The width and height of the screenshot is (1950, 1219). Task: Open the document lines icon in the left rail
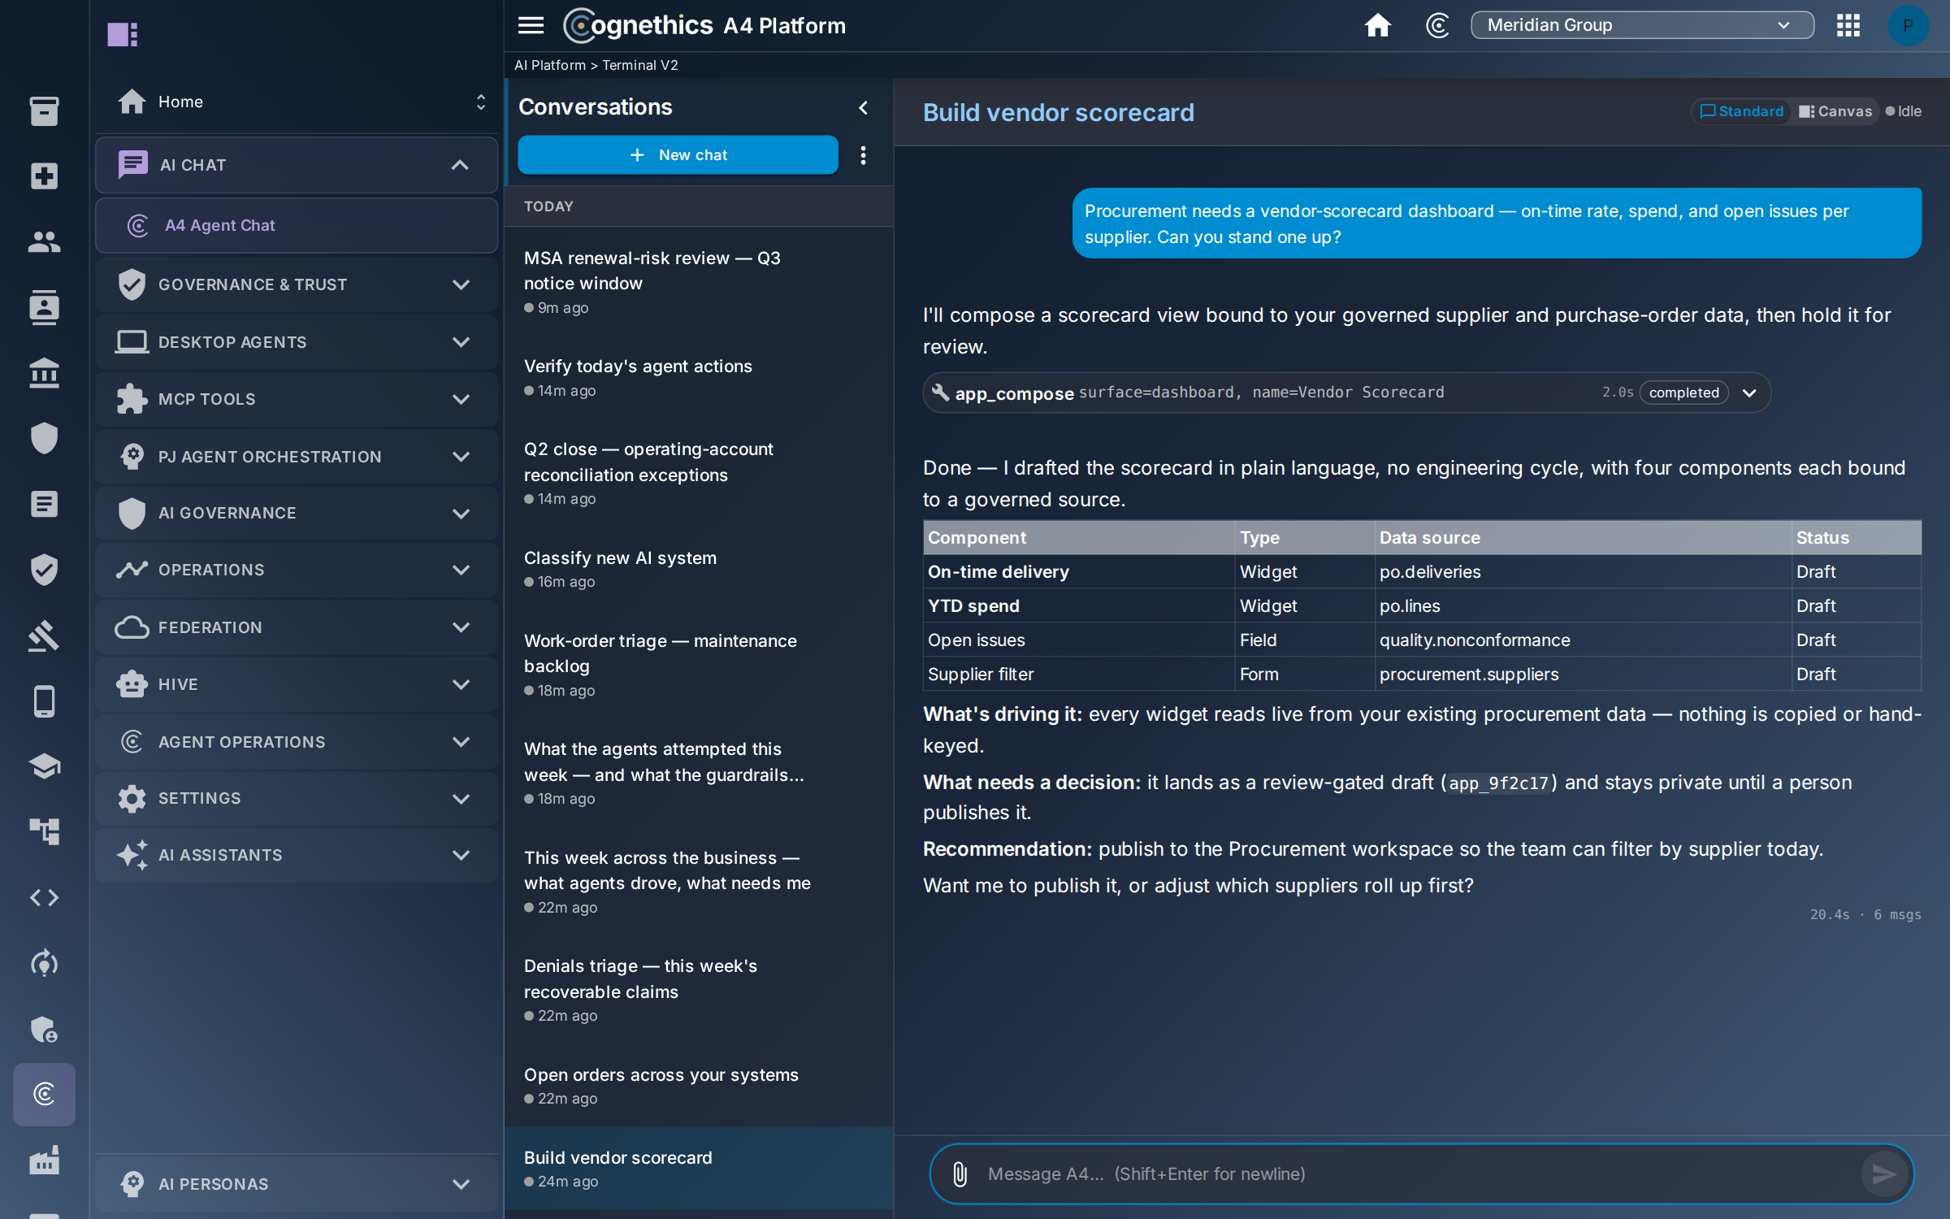tap(44, 504)
